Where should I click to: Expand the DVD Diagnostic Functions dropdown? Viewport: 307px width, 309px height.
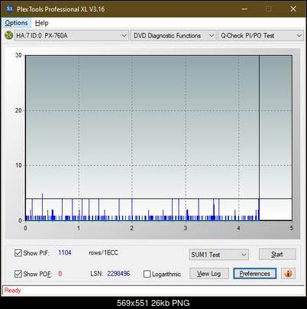point(173,36)
